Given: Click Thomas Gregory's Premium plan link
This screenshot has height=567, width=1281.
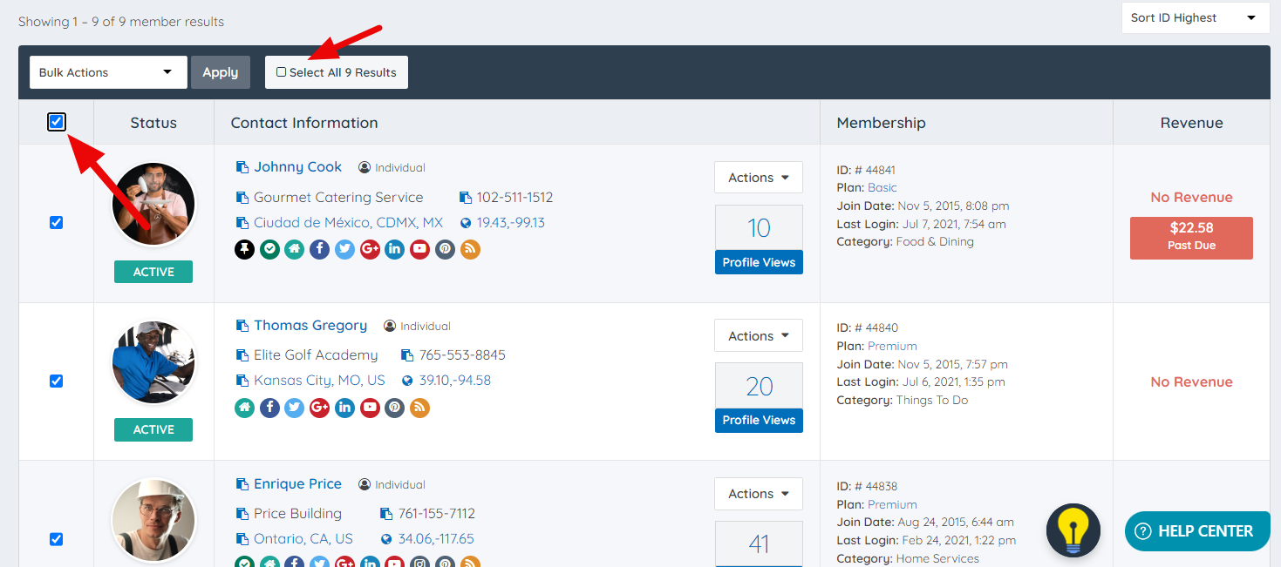Looking at the screenshot, I should click(892, 346).
